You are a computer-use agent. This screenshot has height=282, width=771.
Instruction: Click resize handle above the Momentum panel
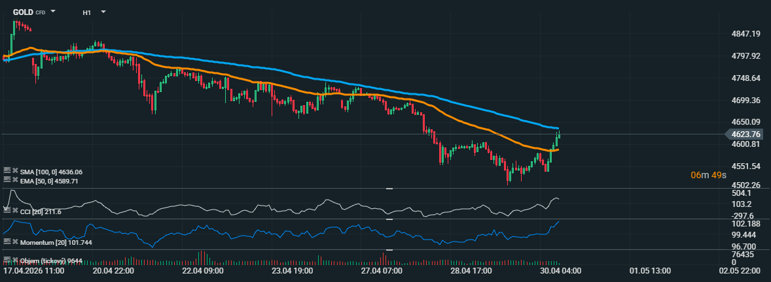pyautogui.click(x=389, y=219)
